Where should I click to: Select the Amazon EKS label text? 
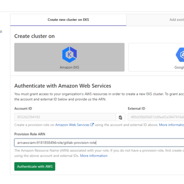(x=69, y=67)
